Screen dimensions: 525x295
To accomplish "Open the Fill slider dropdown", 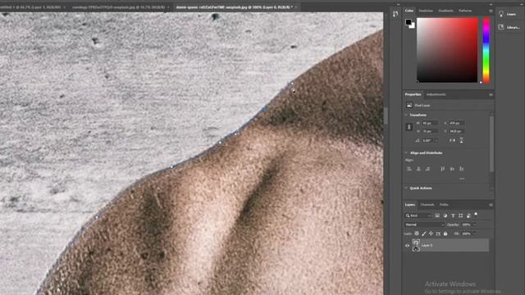I will (474, 234).
